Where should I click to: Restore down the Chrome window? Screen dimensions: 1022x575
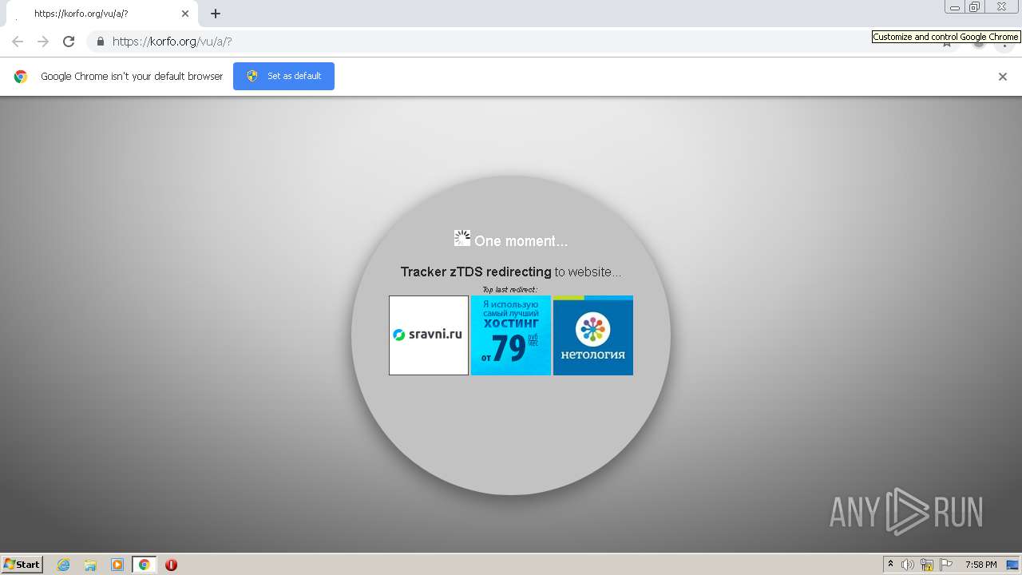975,7
